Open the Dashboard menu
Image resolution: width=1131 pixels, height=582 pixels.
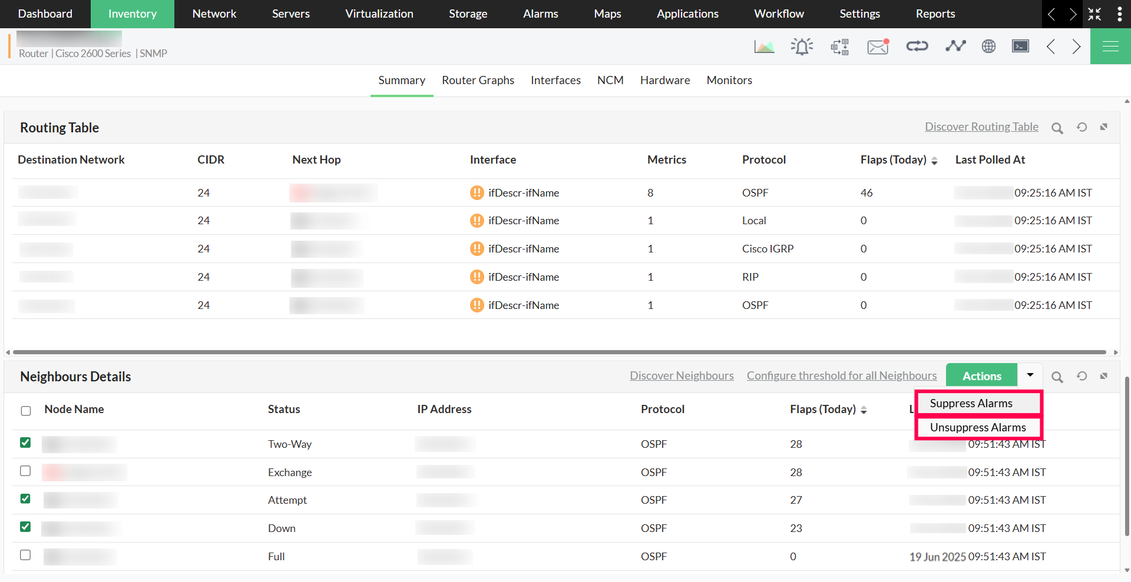pyautogui.click(x=45, y=14)
